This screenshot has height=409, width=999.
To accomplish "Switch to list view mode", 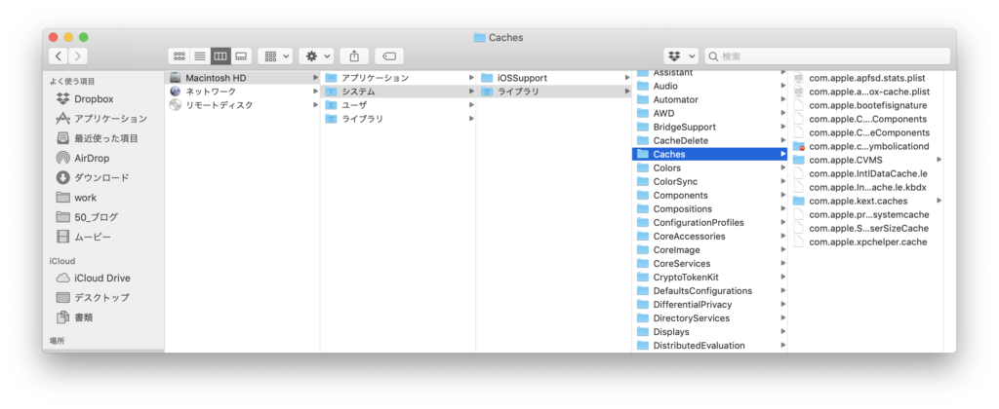I will 199,56.
